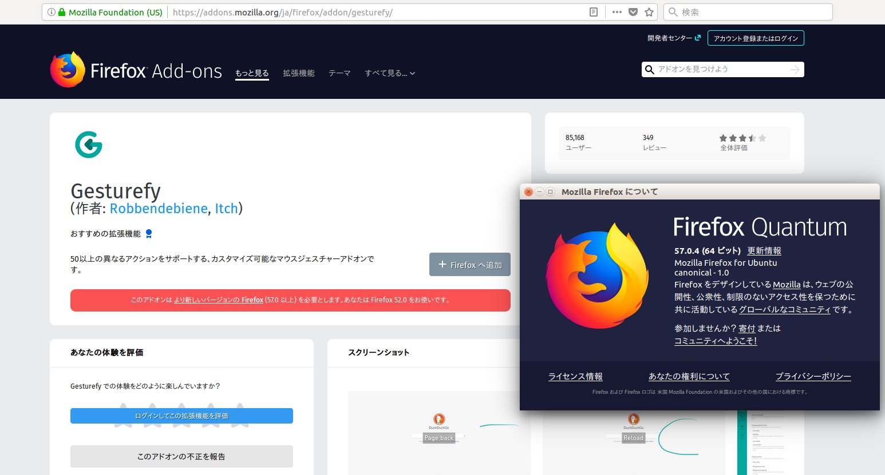
Task: Open the Page back screenshot thumbnail
Action: coord(439,433)
